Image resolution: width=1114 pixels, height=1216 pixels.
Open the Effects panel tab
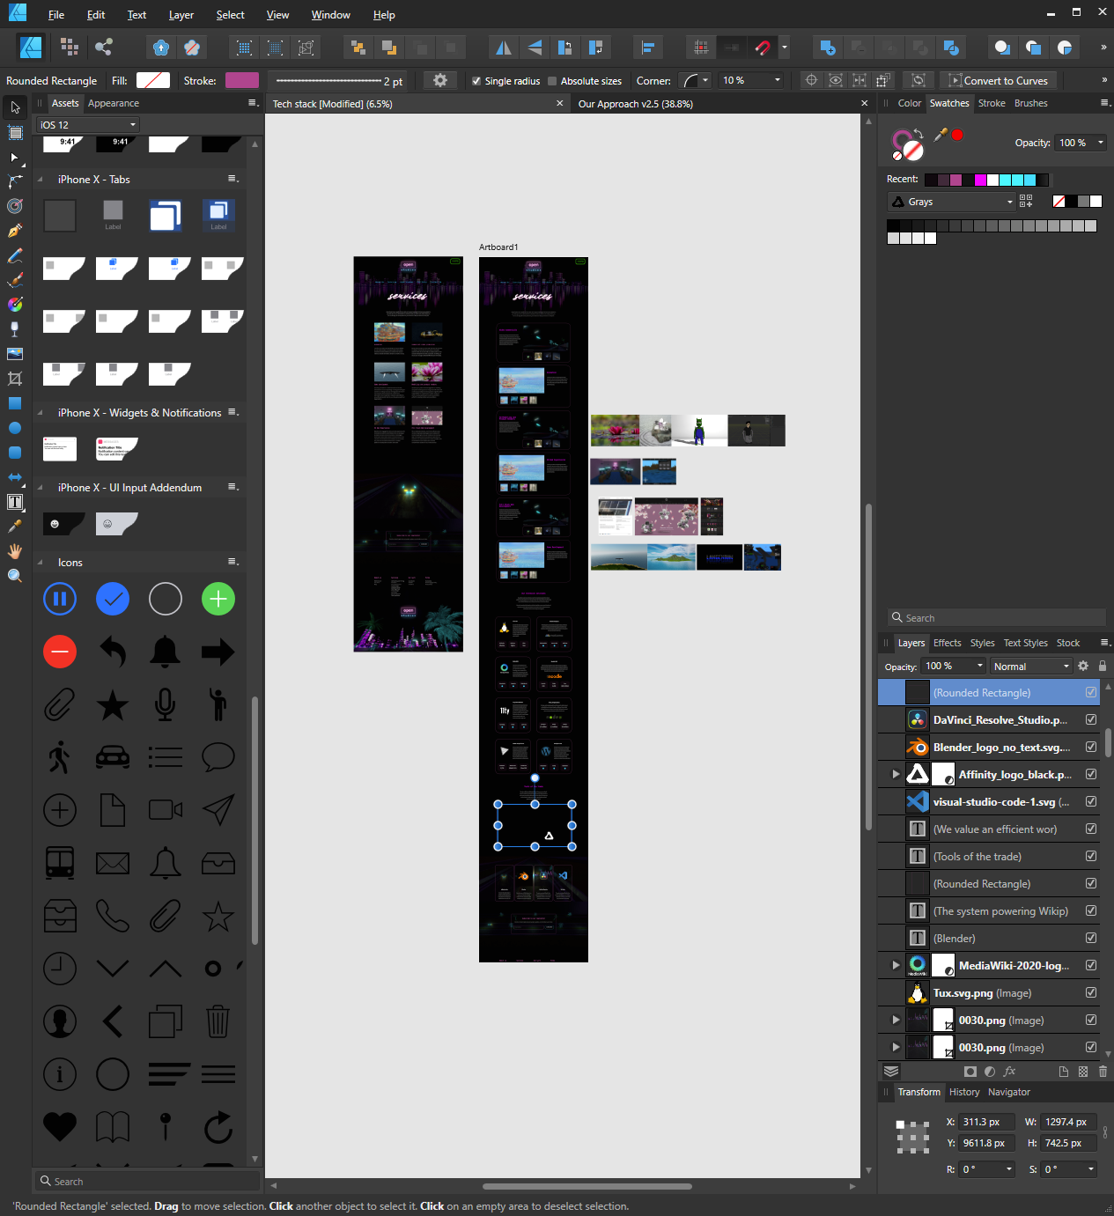(947, 643)
